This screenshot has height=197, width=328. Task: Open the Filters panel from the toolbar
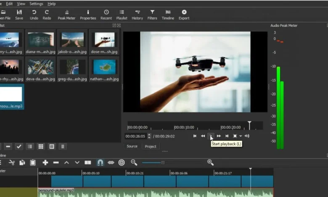(152, 15)
